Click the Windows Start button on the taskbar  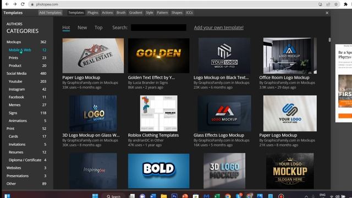[95, 196]
